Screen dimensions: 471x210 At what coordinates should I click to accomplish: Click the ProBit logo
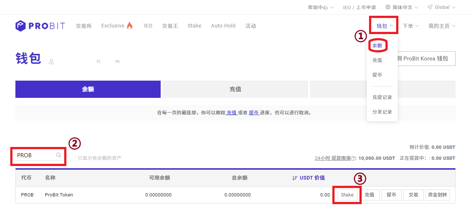click(40, 26)
